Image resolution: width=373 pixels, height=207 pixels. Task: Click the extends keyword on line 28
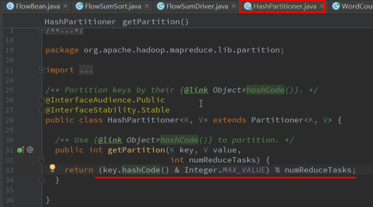tap(229, 120)
